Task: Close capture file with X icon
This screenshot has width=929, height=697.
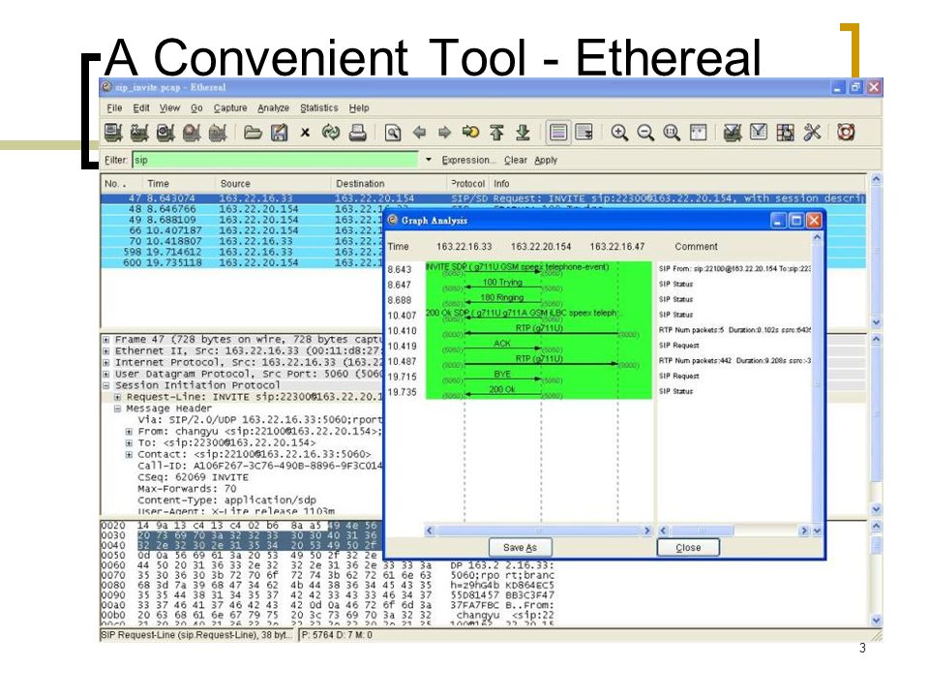Action: 305,133
